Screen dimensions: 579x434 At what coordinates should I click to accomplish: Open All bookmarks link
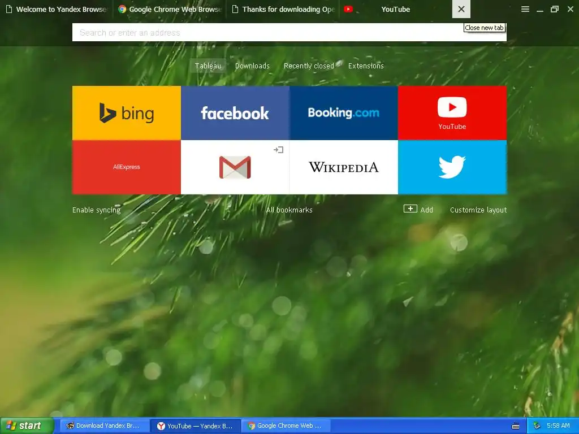coord(289,210)
